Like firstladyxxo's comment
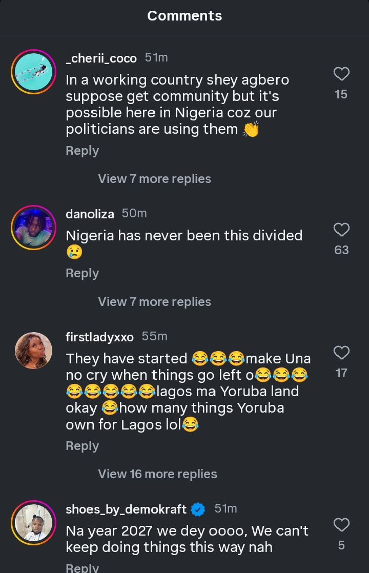The image size is (369, 573). (x=341, y=353)
